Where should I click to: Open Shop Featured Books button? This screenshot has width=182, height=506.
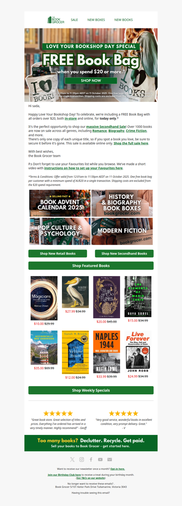(x=91, y=266)
